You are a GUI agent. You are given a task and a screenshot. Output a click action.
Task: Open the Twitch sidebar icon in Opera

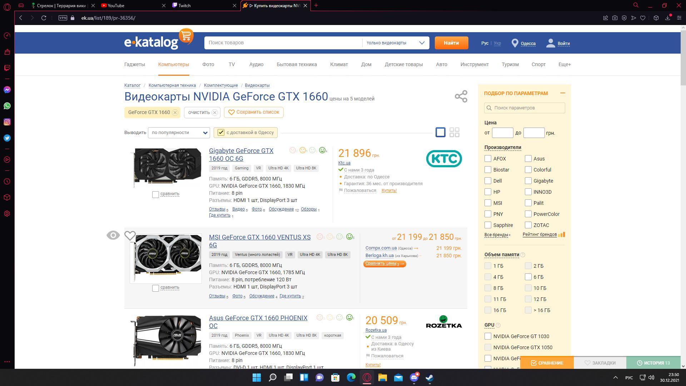[7, 68]
